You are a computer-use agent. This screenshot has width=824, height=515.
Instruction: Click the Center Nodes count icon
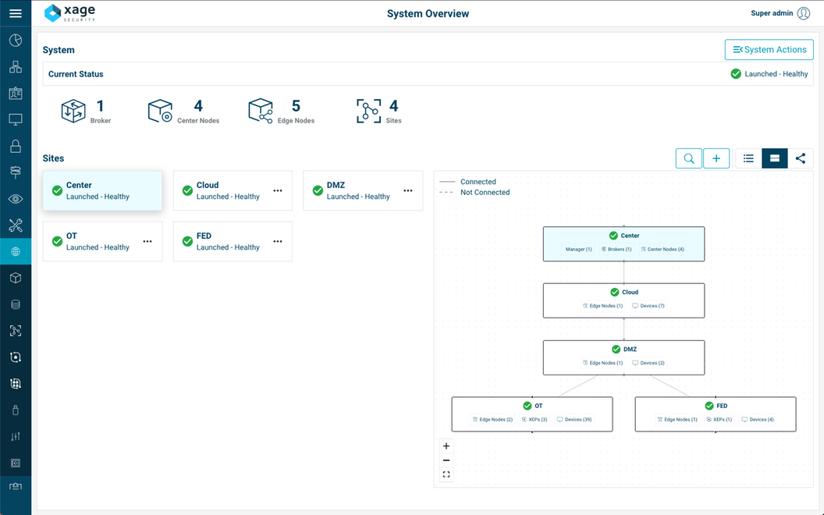[x=160, y=111]
